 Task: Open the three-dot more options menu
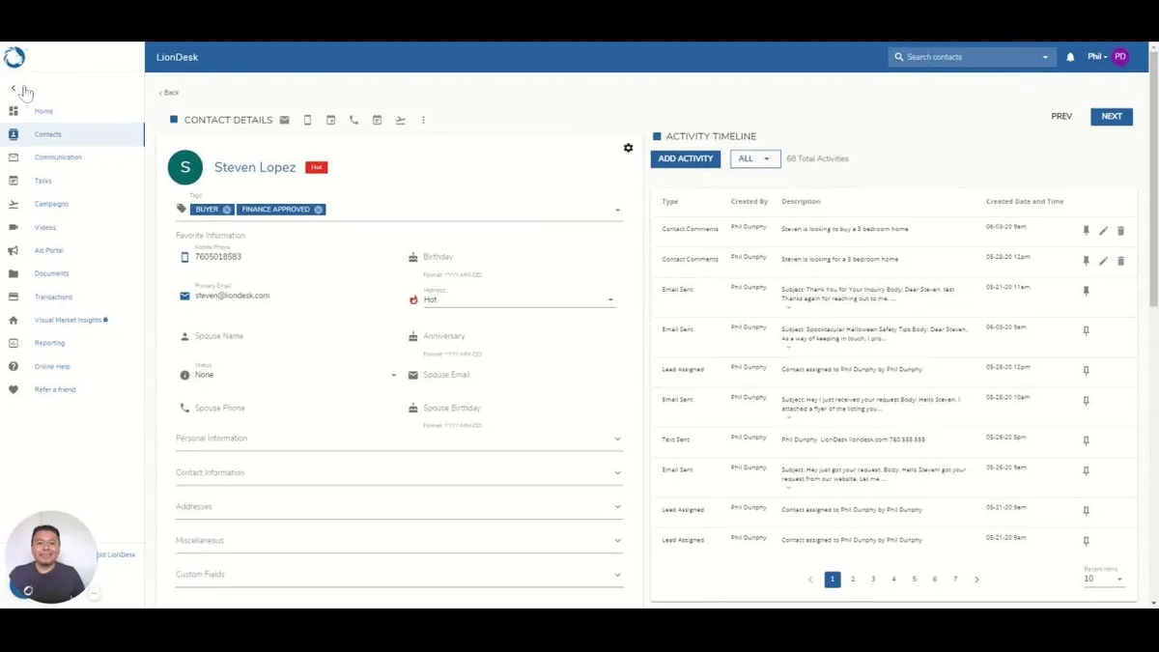(423, 121)
